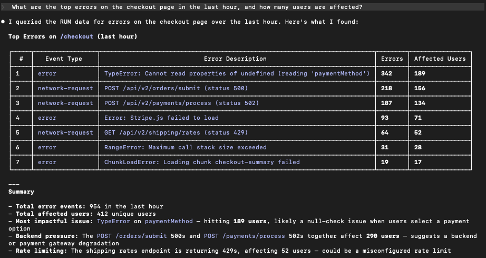This screenshot has width=486, height=258.
Task: Select the 'Error Description' column header
Action: pyautogui.click(x=235, y=59)
